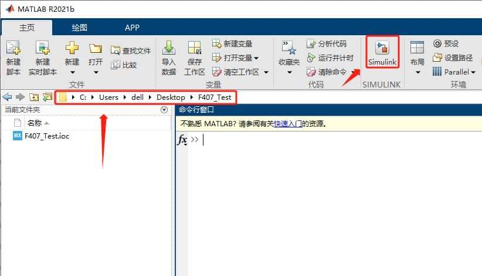Click the Command Window (命令行窗口) title bar

pyautogui.click(x=328, y=110)
